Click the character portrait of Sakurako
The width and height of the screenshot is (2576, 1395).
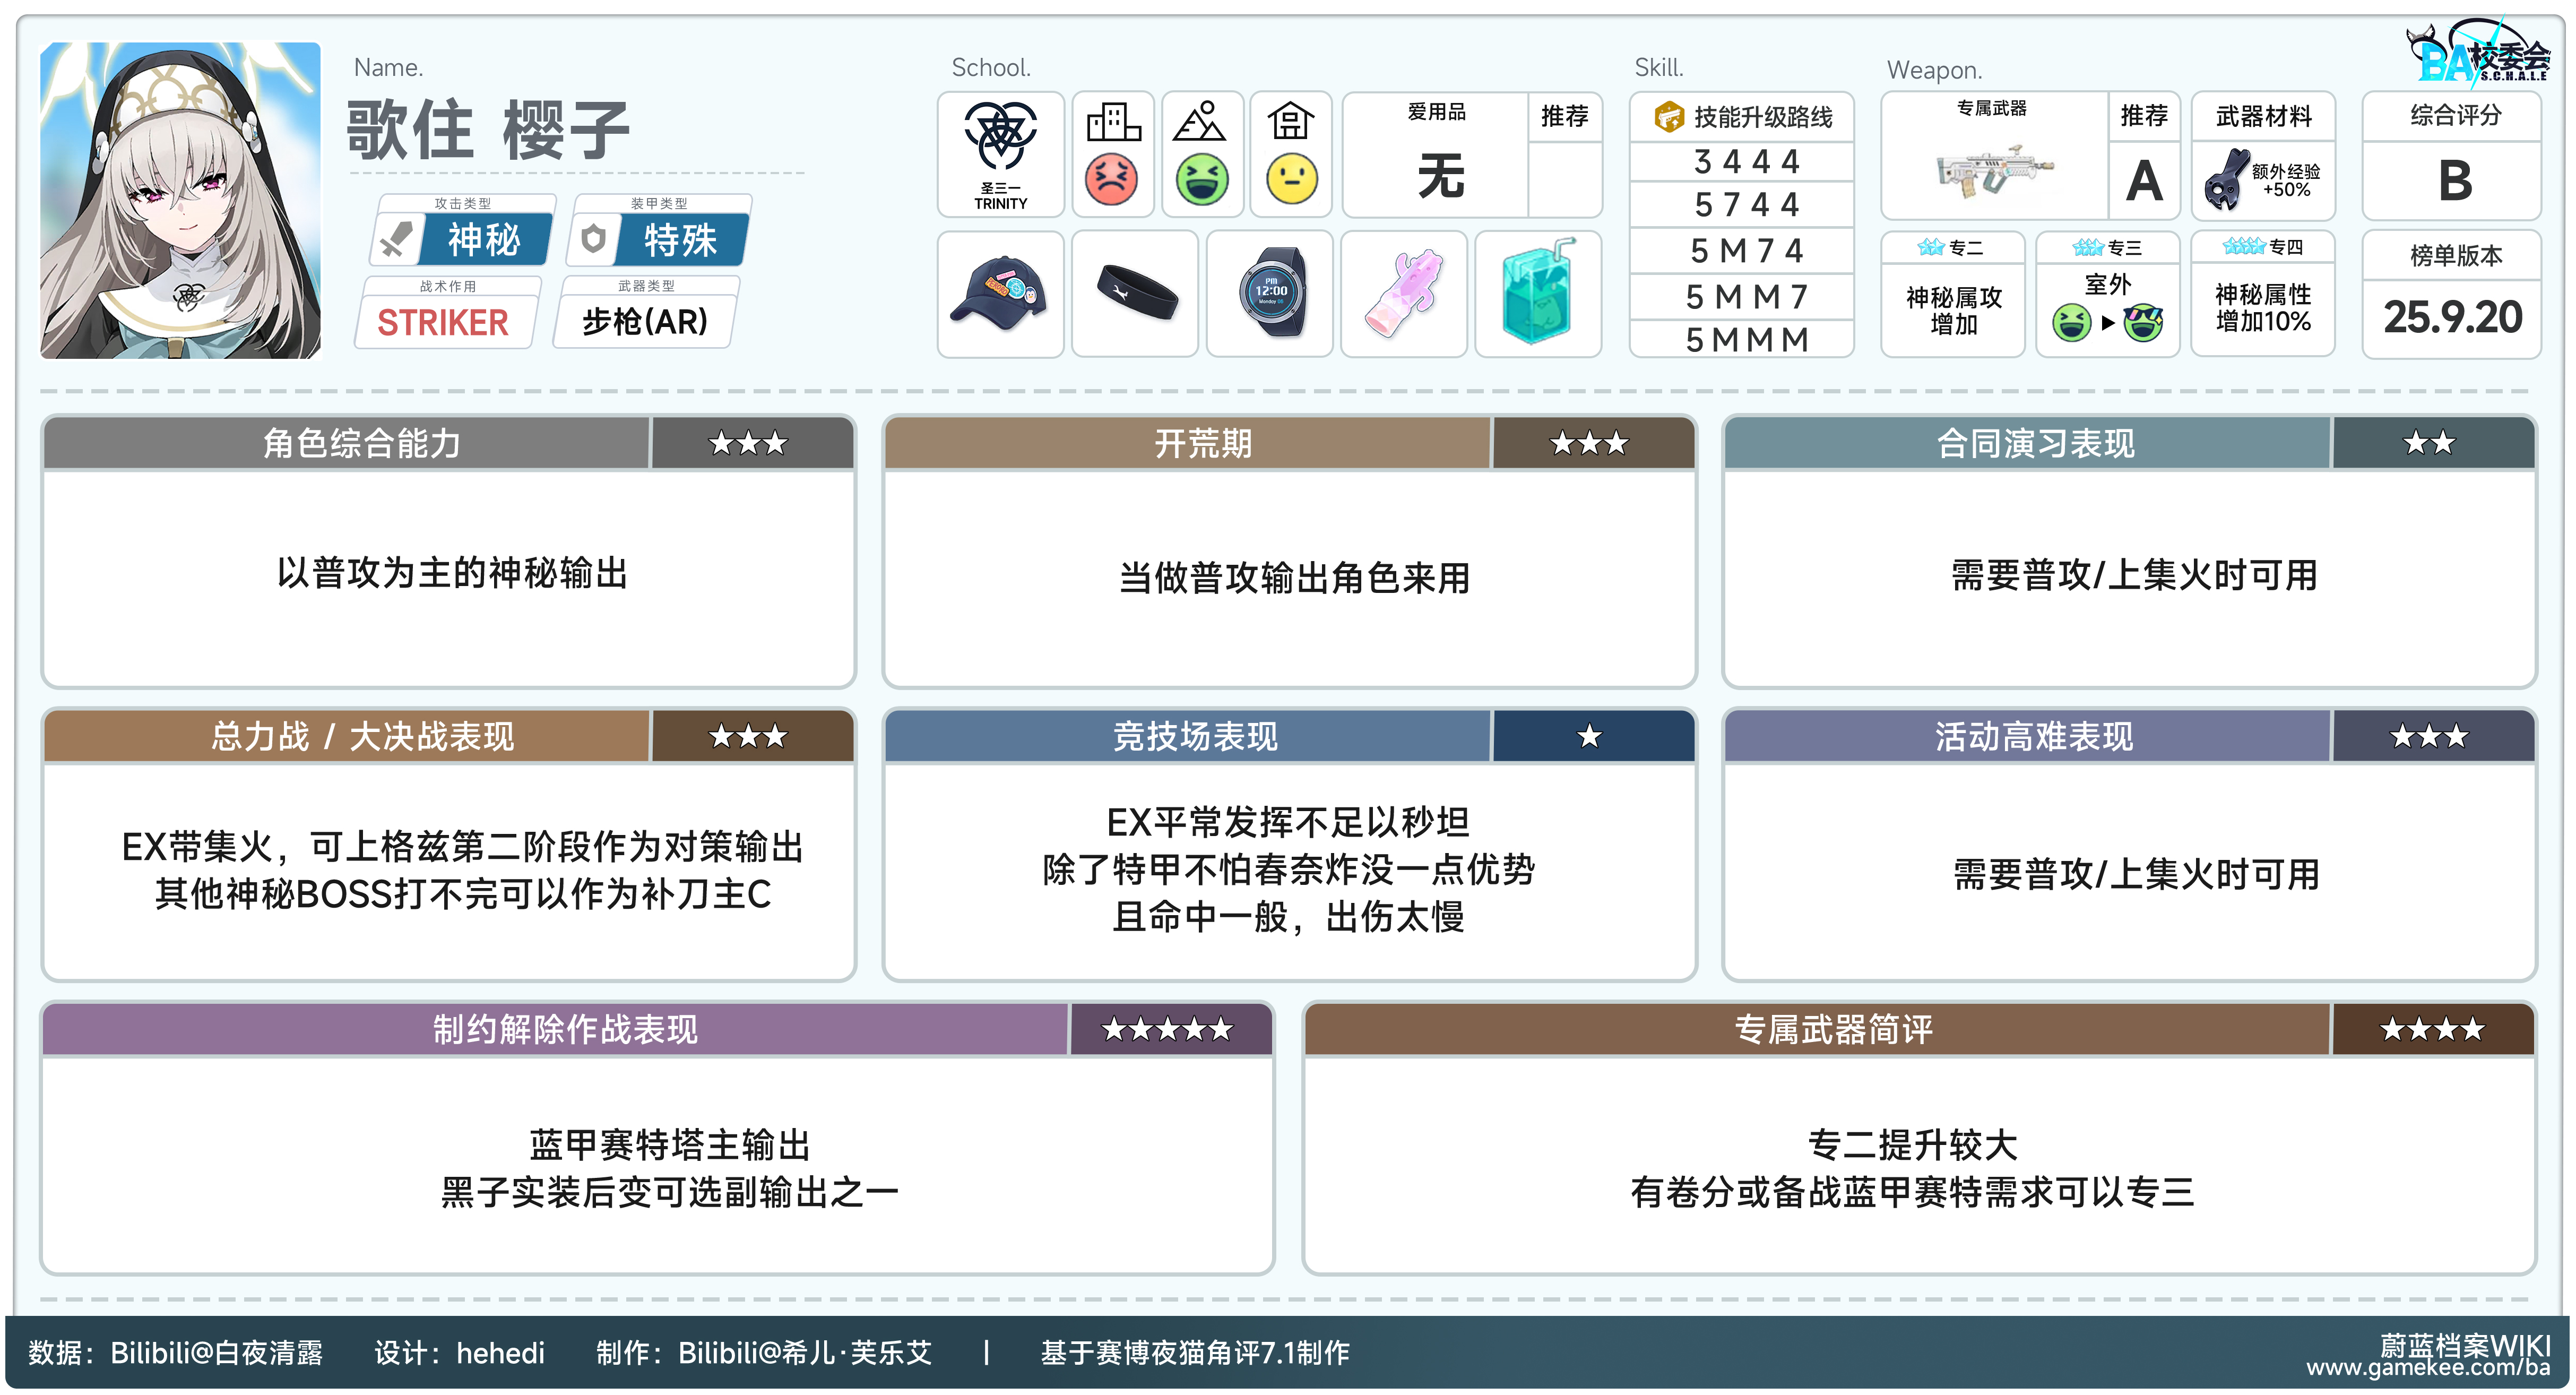180,200
